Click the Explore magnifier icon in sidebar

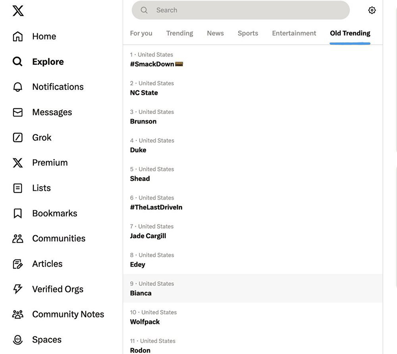(x=17, y=62)
